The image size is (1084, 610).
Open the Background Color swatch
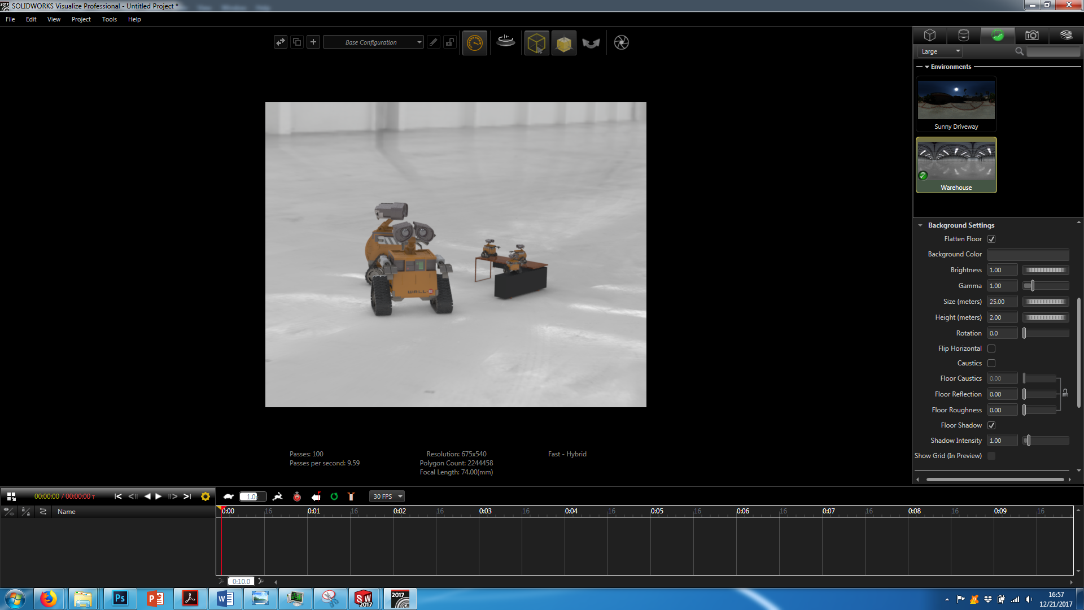(x=1028, y=255)
